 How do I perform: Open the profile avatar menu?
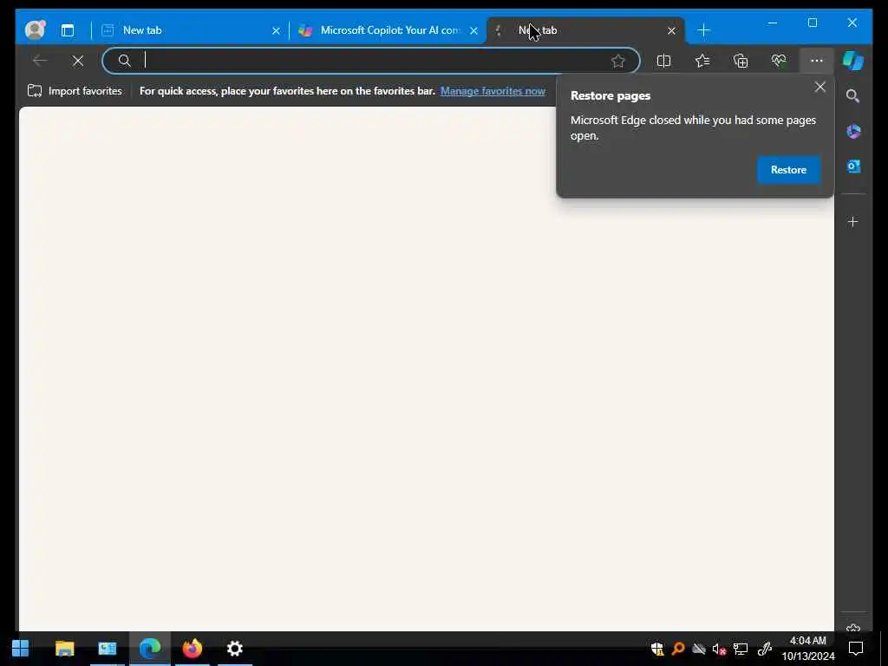(x=35, y=30)
